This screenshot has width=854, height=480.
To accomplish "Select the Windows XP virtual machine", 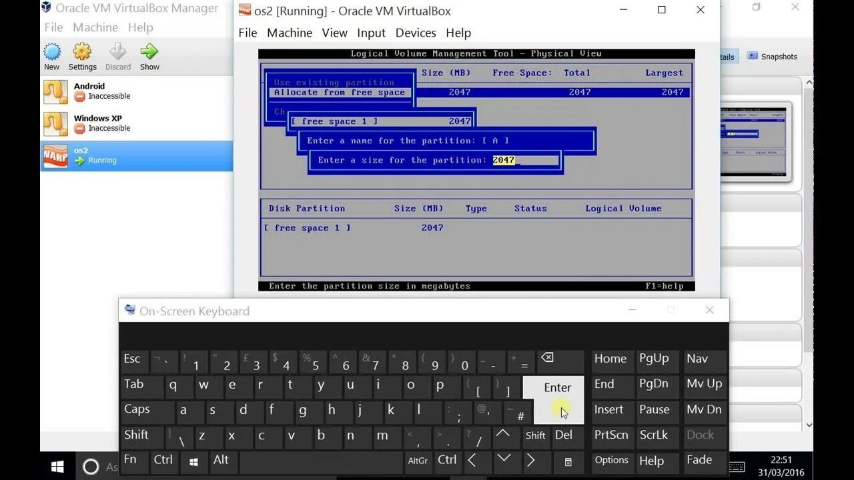I will 136,123.
